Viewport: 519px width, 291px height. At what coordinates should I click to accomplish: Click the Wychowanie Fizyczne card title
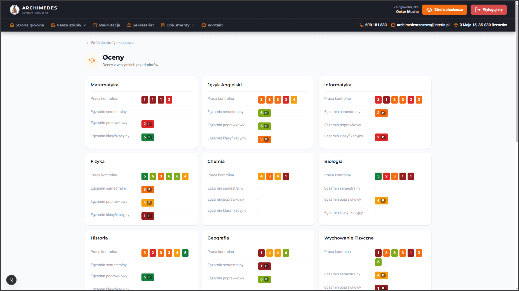(x=349, y=238)
